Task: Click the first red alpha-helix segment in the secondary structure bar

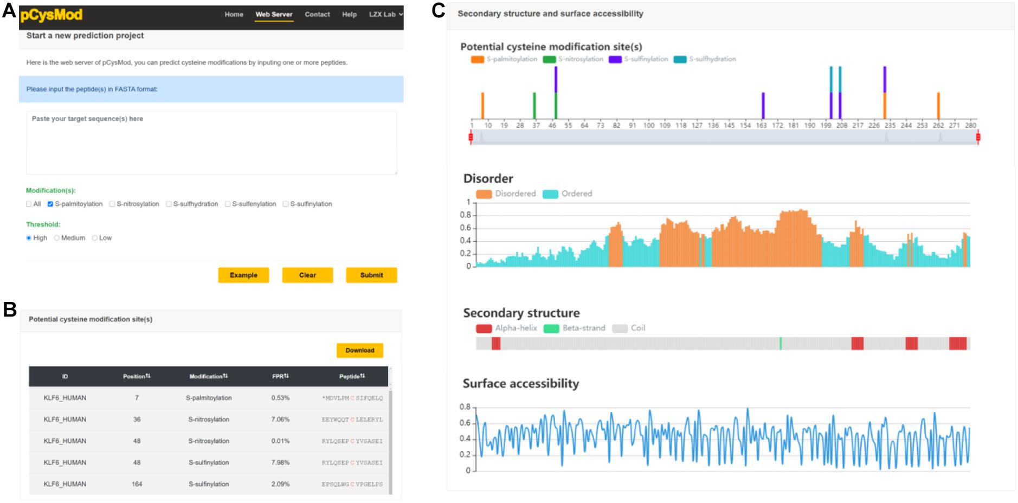Action: tap(496, 343)
